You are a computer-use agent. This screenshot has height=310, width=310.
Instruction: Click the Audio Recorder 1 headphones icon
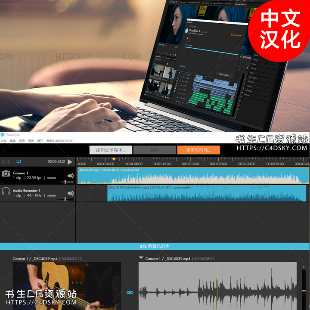pos(6,191)
